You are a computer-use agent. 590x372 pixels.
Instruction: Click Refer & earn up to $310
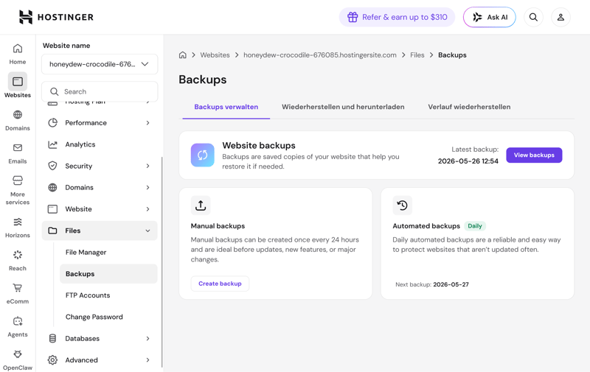397,17
